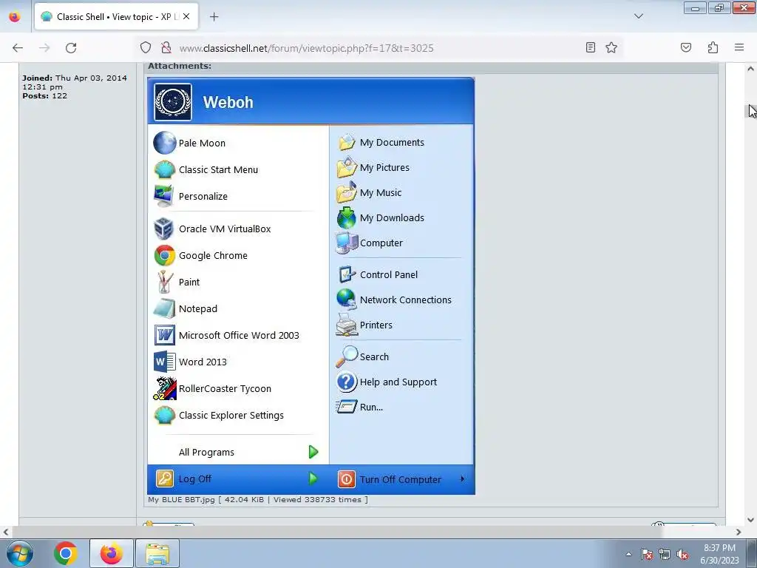Show hidden tray icons arrow
This screenshot has height=568, width=757.
tap(628, 554)
